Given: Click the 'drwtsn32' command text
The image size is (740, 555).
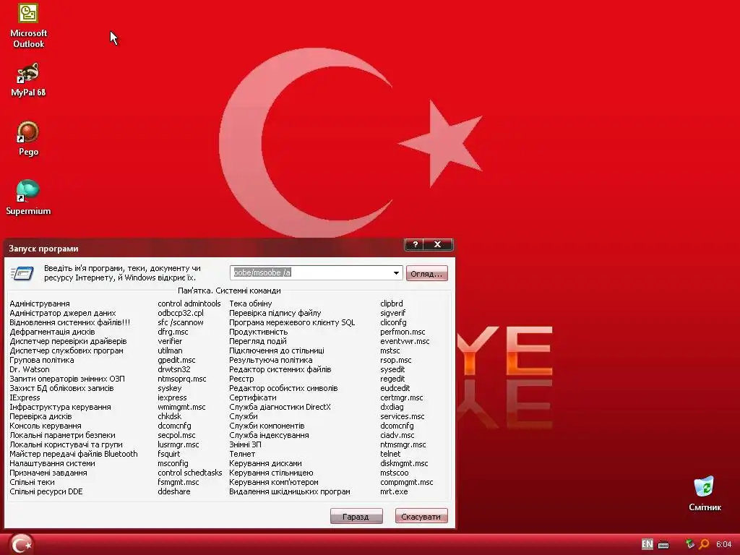Looking at the screenshot, I should pyautogui.click(x=174, y=369).
